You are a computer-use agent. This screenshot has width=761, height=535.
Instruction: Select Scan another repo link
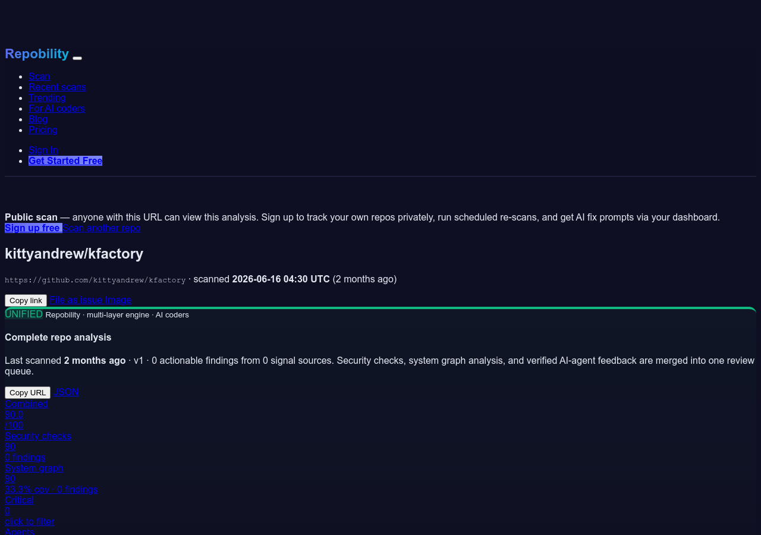click(102, 228)
